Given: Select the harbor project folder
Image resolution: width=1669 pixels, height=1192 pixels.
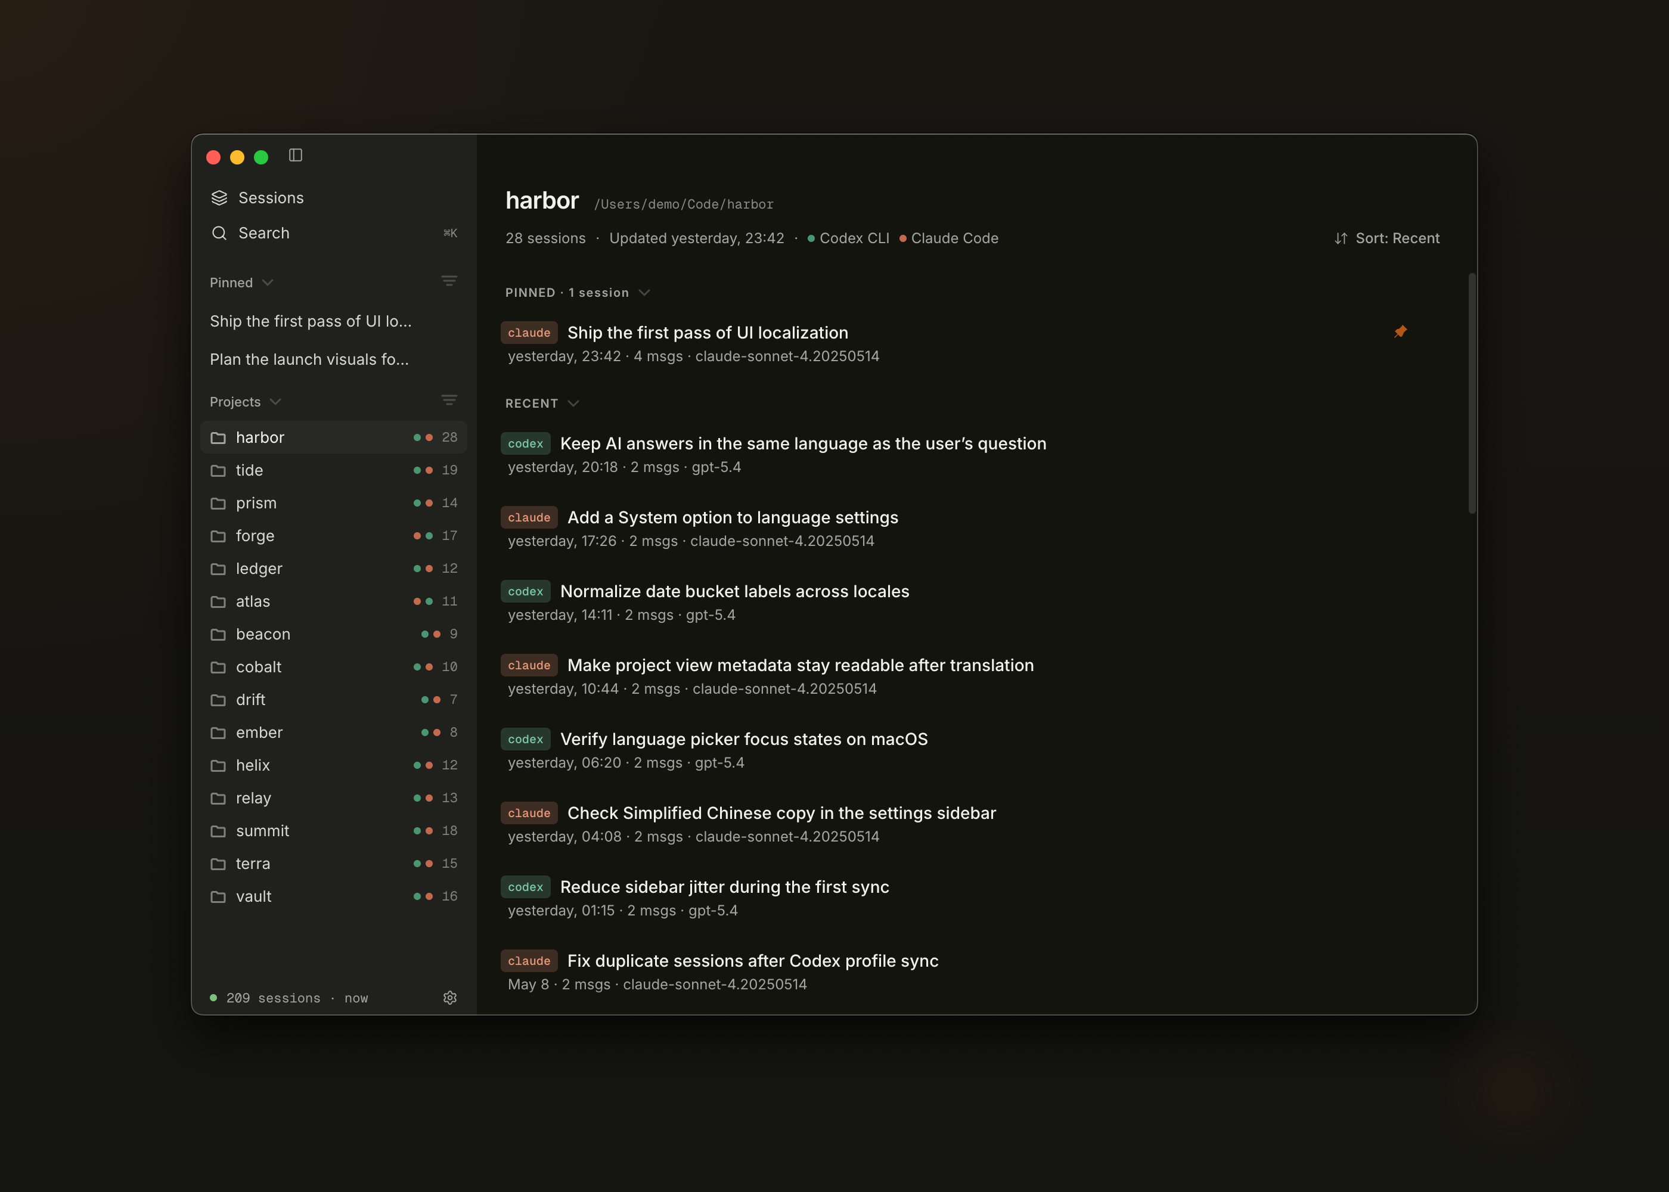Looking at the screenshot, I should point(334,437).
